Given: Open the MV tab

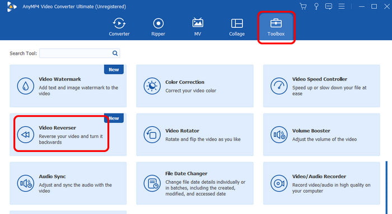Looking at the screenshot, I should coord(198,27).
